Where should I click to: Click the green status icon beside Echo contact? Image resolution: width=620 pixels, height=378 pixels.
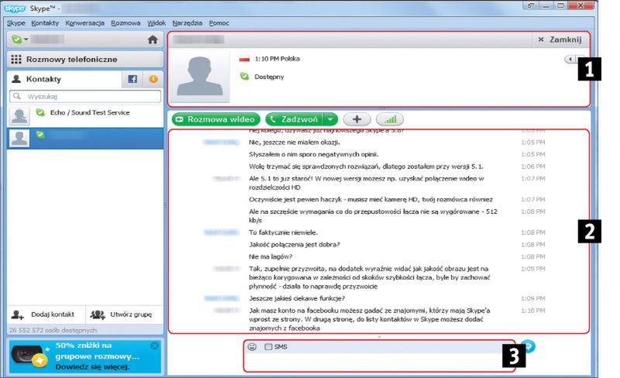tap(40, 112)
